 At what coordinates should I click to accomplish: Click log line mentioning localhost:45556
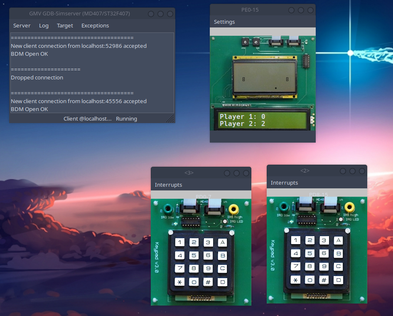pyautogui.click(x=79, y=101)
